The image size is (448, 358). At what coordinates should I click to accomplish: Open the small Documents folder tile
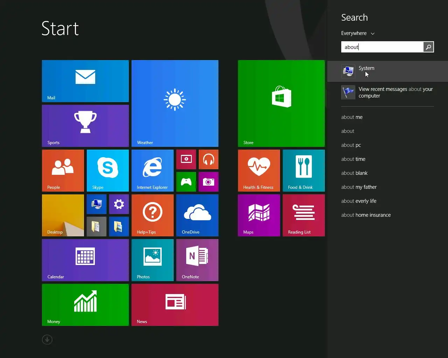coord(97,227)
